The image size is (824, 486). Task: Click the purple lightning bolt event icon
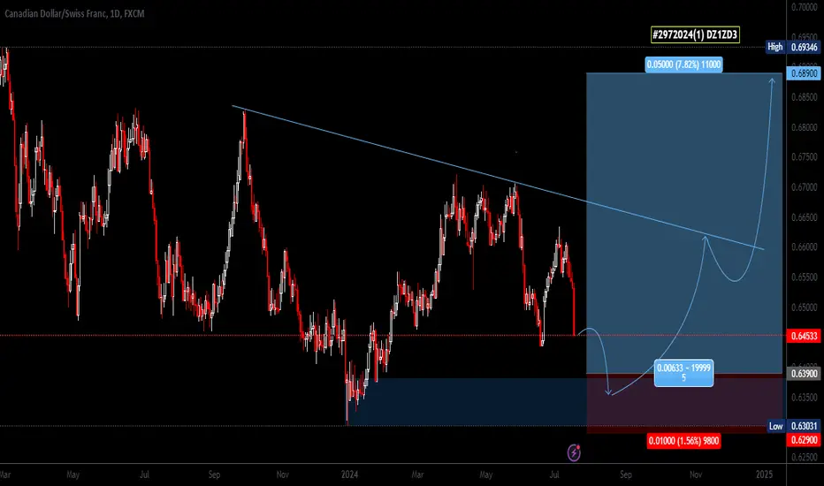tap(574, 452)
